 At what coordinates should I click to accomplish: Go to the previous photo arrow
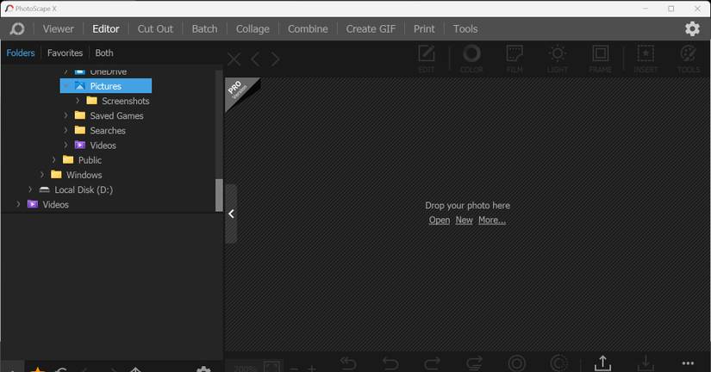[255, 59]
